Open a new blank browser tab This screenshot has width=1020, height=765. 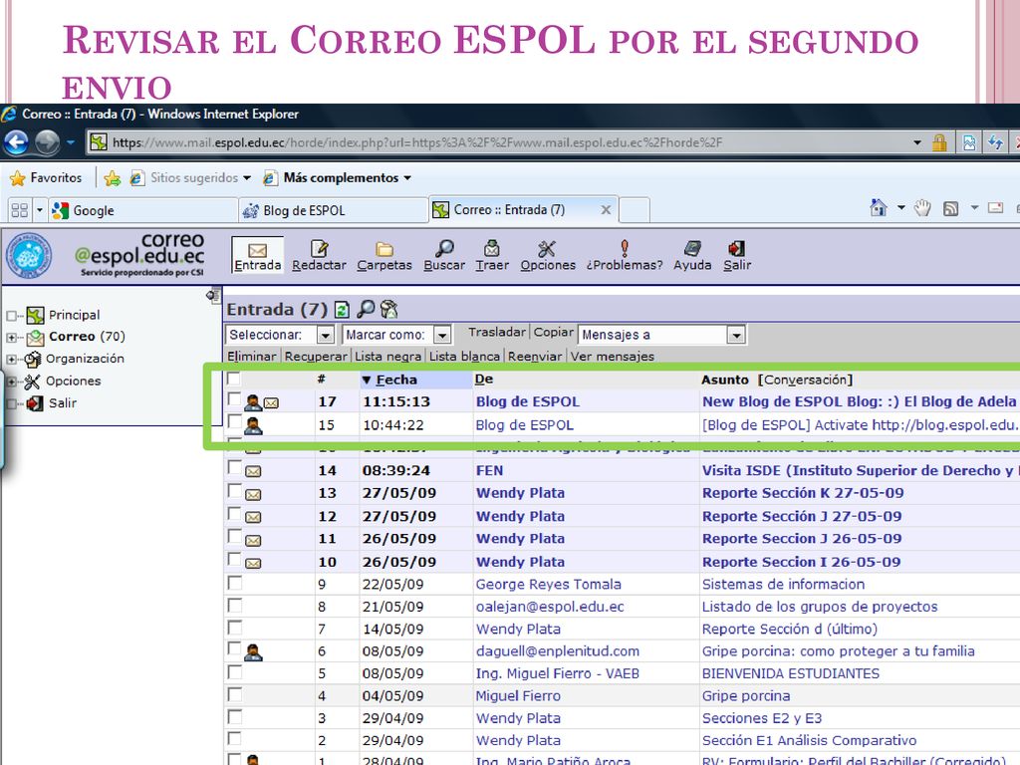click(635, 210)
